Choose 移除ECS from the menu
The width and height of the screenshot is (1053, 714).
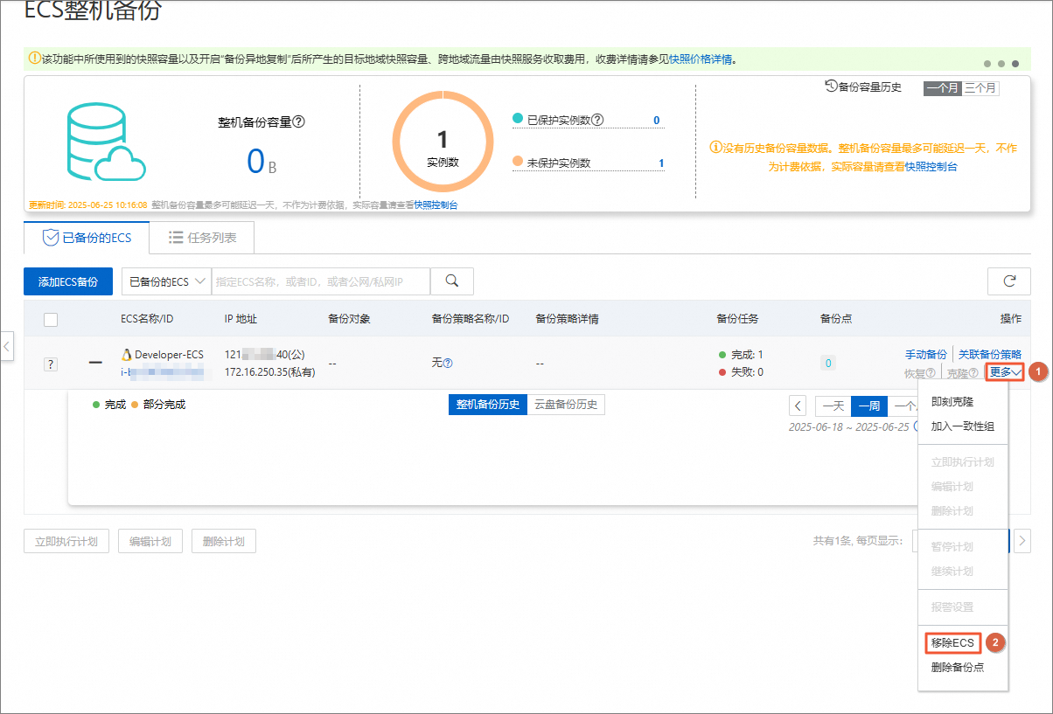[952, 643]
